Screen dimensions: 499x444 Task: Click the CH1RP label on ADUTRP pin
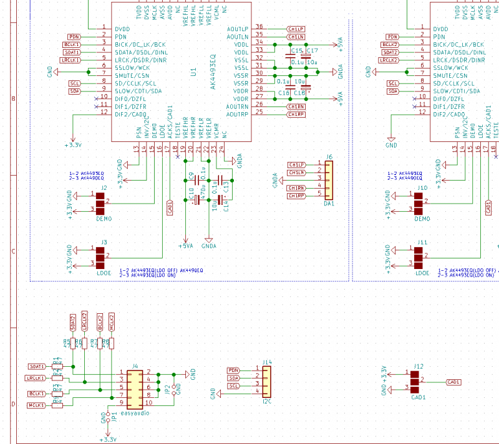[x=296, y=115]
